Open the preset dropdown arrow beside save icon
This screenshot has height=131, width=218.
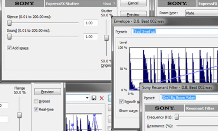tap(87, 98)
